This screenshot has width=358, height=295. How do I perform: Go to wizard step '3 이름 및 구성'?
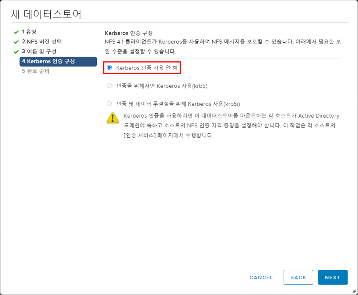[39, 51]
